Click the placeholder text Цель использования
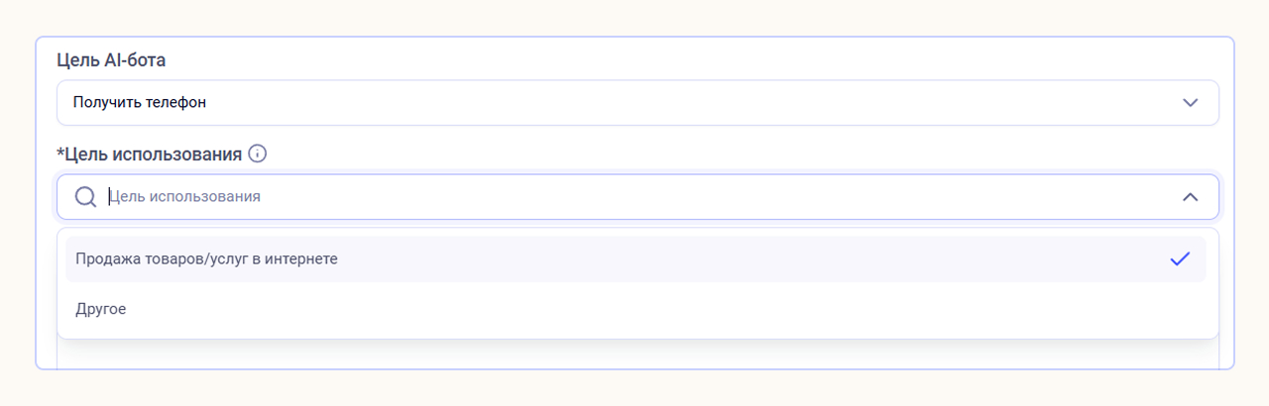The height and width of the screenshot is (406, 1269). coord(184,197)
